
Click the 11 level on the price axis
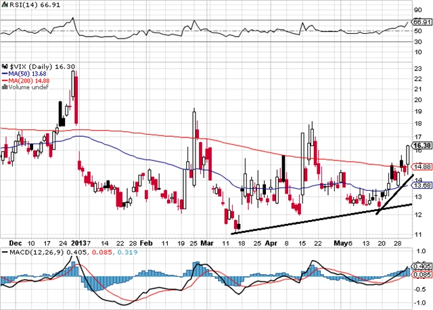pos(418,235)
